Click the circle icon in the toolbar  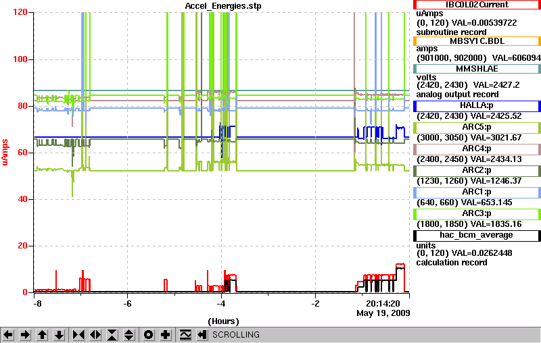tap(148, 335)
